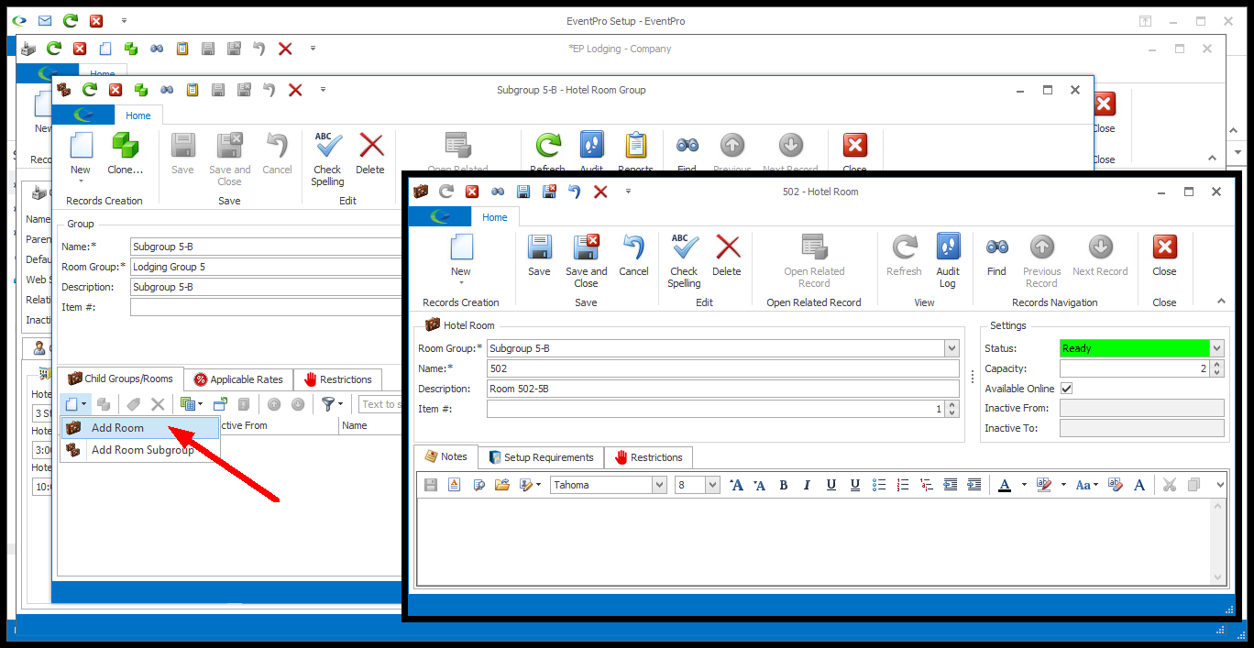The height and width of the screenshot is (648, 1254).
Task: Expand Notes toolbar overflow chevron
Action: click(1220, 485)
